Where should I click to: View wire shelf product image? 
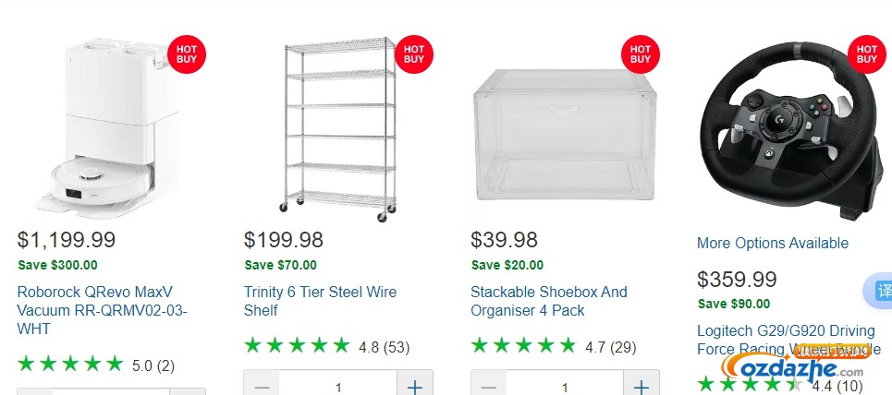(x=339, y=129)
